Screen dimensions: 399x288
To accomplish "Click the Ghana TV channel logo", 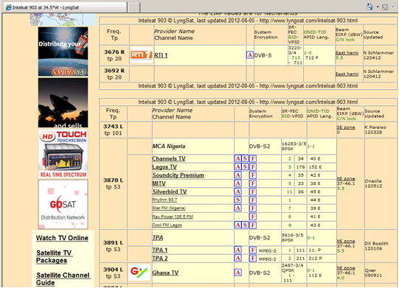I will 139,273.
